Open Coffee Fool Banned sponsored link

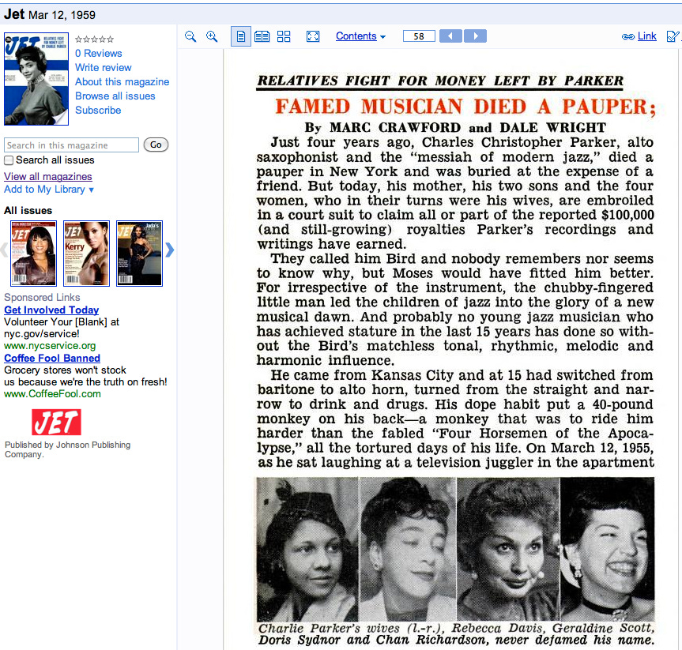(52, 359)
